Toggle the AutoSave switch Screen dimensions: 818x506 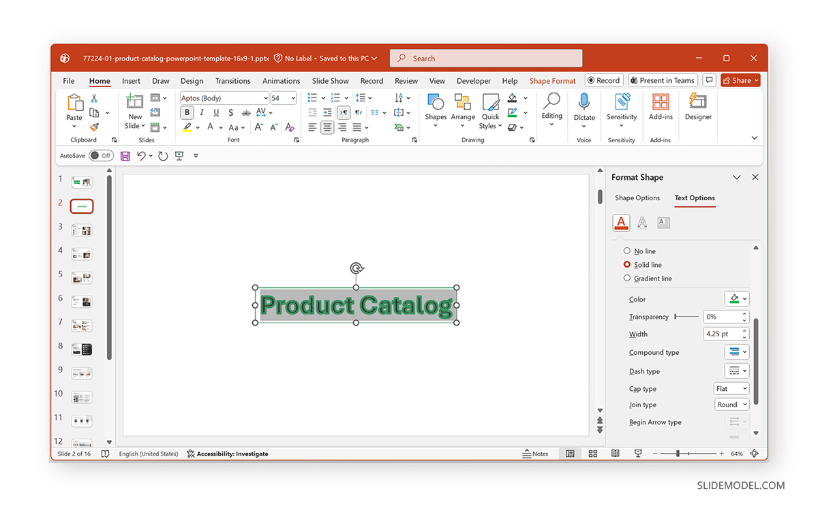[100, 156]
